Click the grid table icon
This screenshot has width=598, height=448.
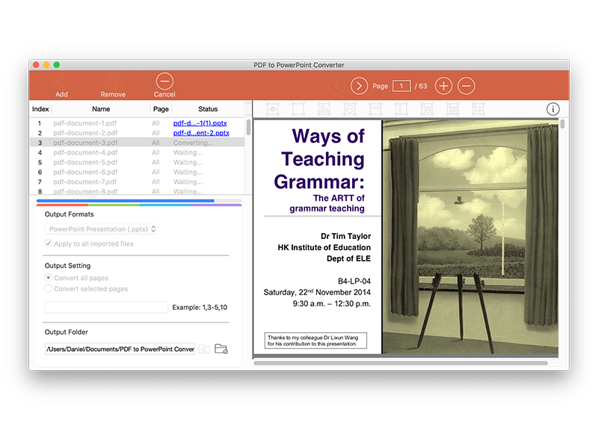[x=478, y=109]
